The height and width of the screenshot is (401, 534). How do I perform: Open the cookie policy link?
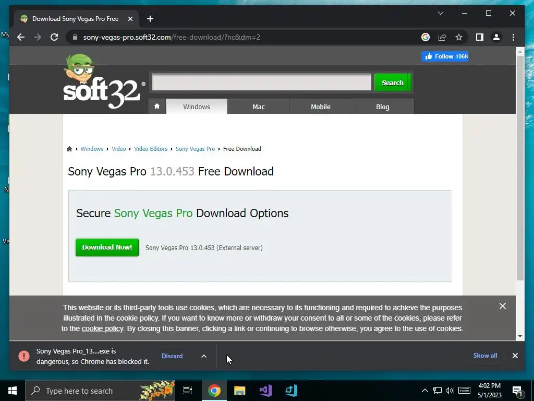(102, 329)
